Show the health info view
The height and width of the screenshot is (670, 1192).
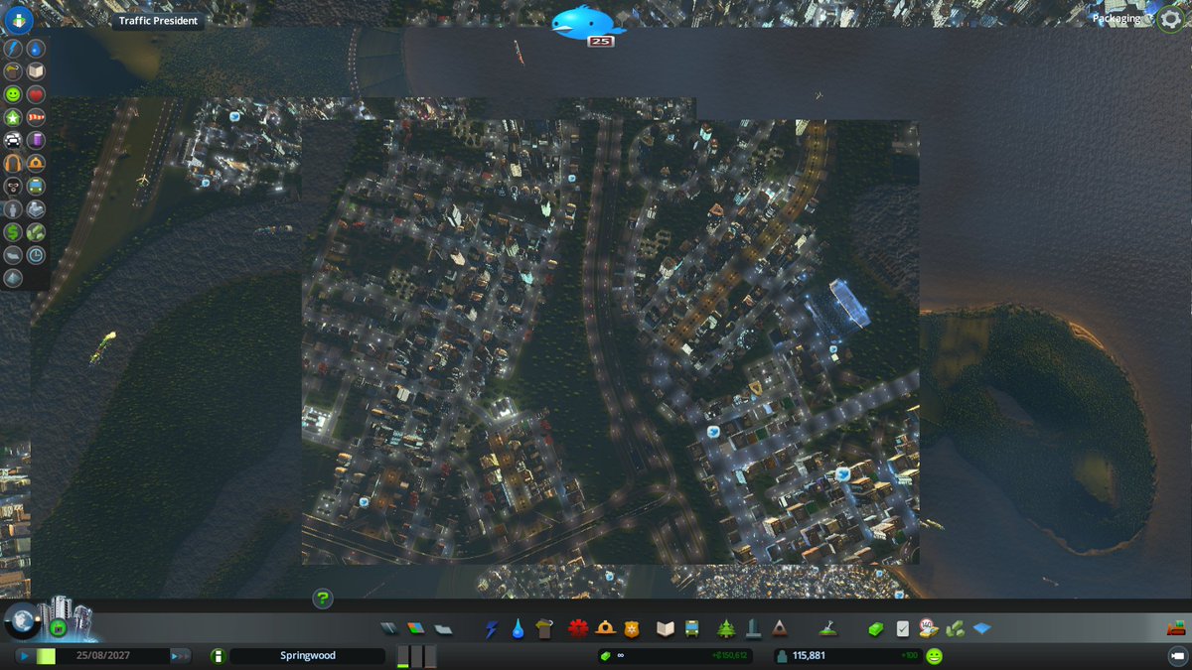click(36, 94)
